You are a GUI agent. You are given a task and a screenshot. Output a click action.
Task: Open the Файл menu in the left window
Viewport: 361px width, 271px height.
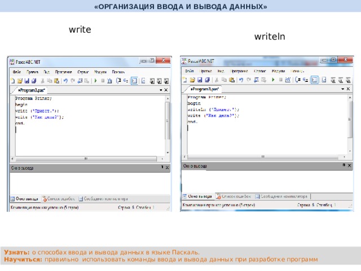(x=17, y=72)
